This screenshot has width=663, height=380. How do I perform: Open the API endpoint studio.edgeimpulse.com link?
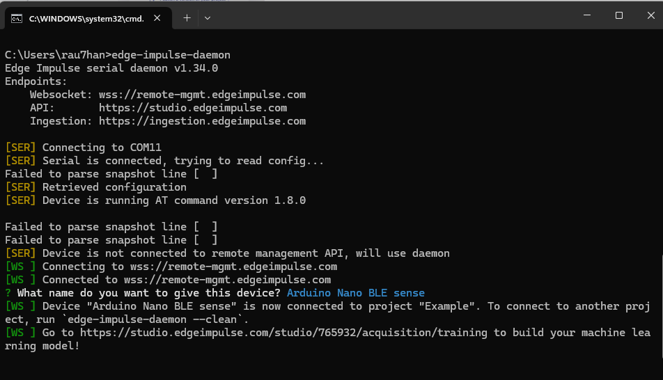click(193, 108)
